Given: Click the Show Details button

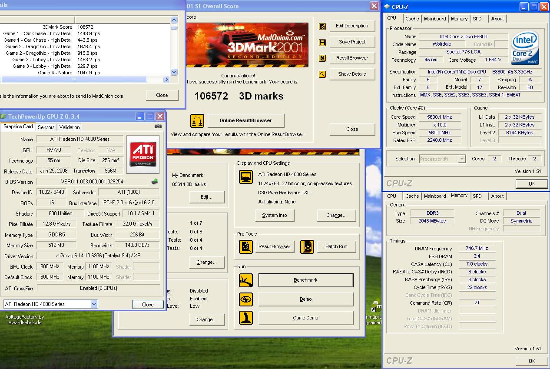Looking at the screenshot, I should 352,74.
